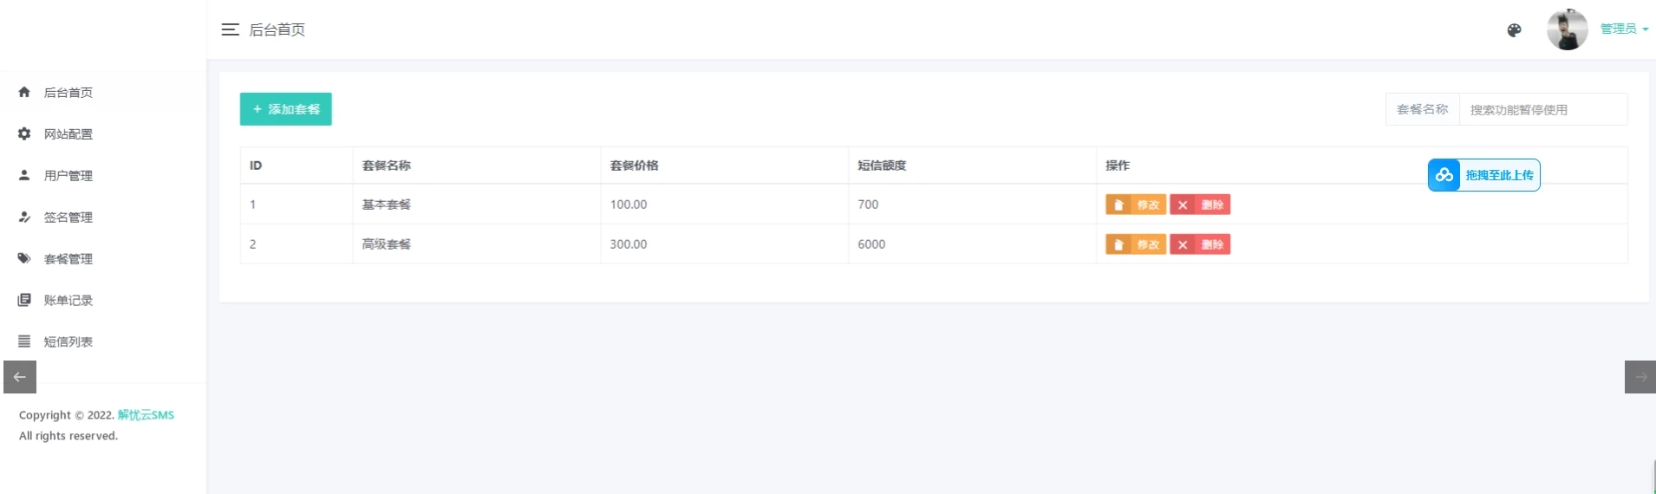Image resolution: width=1656 pixels, height=494 pixels.
Task: Delete the 高级套餐 row
Action: [1200, 244]
